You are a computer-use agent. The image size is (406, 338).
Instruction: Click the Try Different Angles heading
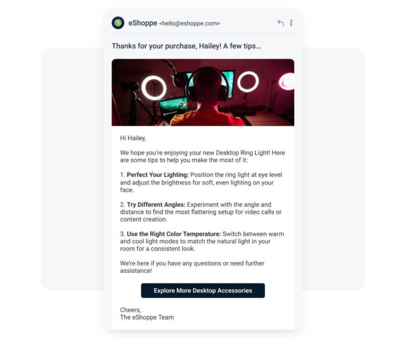point(156,205)
